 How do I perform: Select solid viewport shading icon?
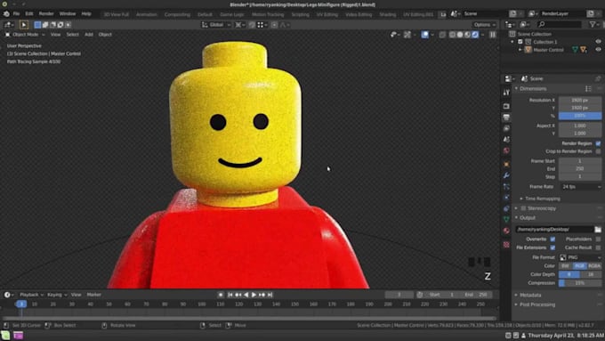point(460,35)
